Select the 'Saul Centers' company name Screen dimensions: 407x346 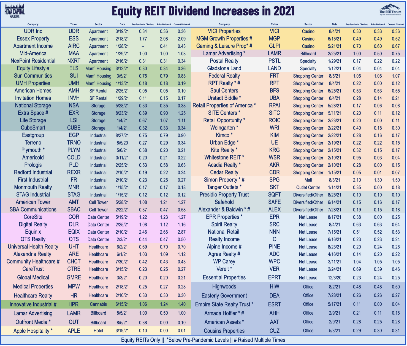click(224, 91)
